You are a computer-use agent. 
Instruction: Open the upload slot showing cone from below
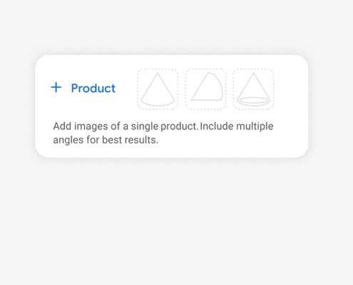pyautogui.click(x=254, y=89)
